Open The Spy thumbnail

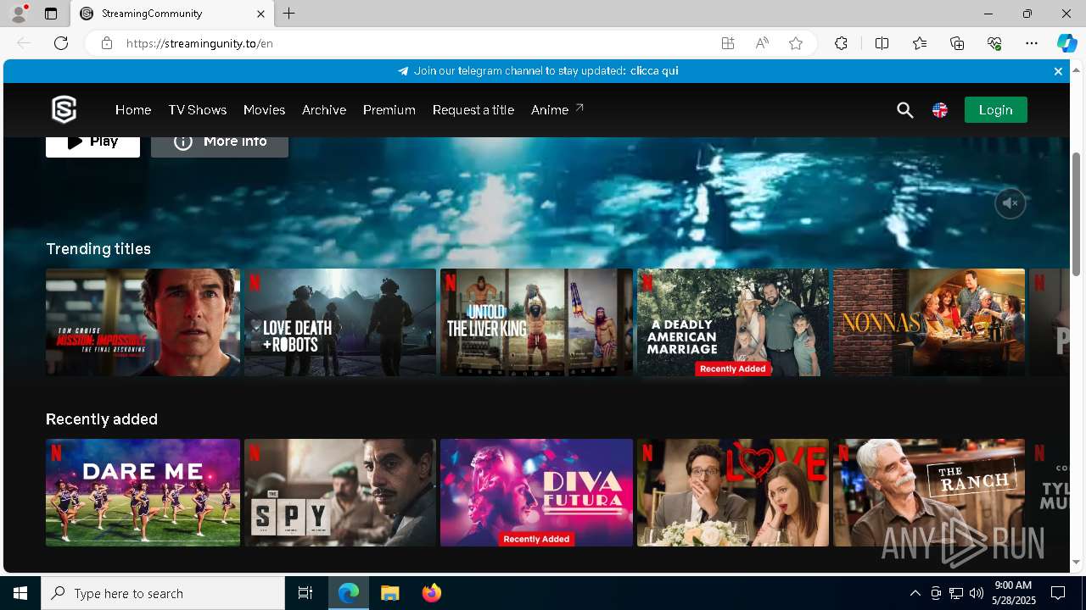tap(339, 492)
